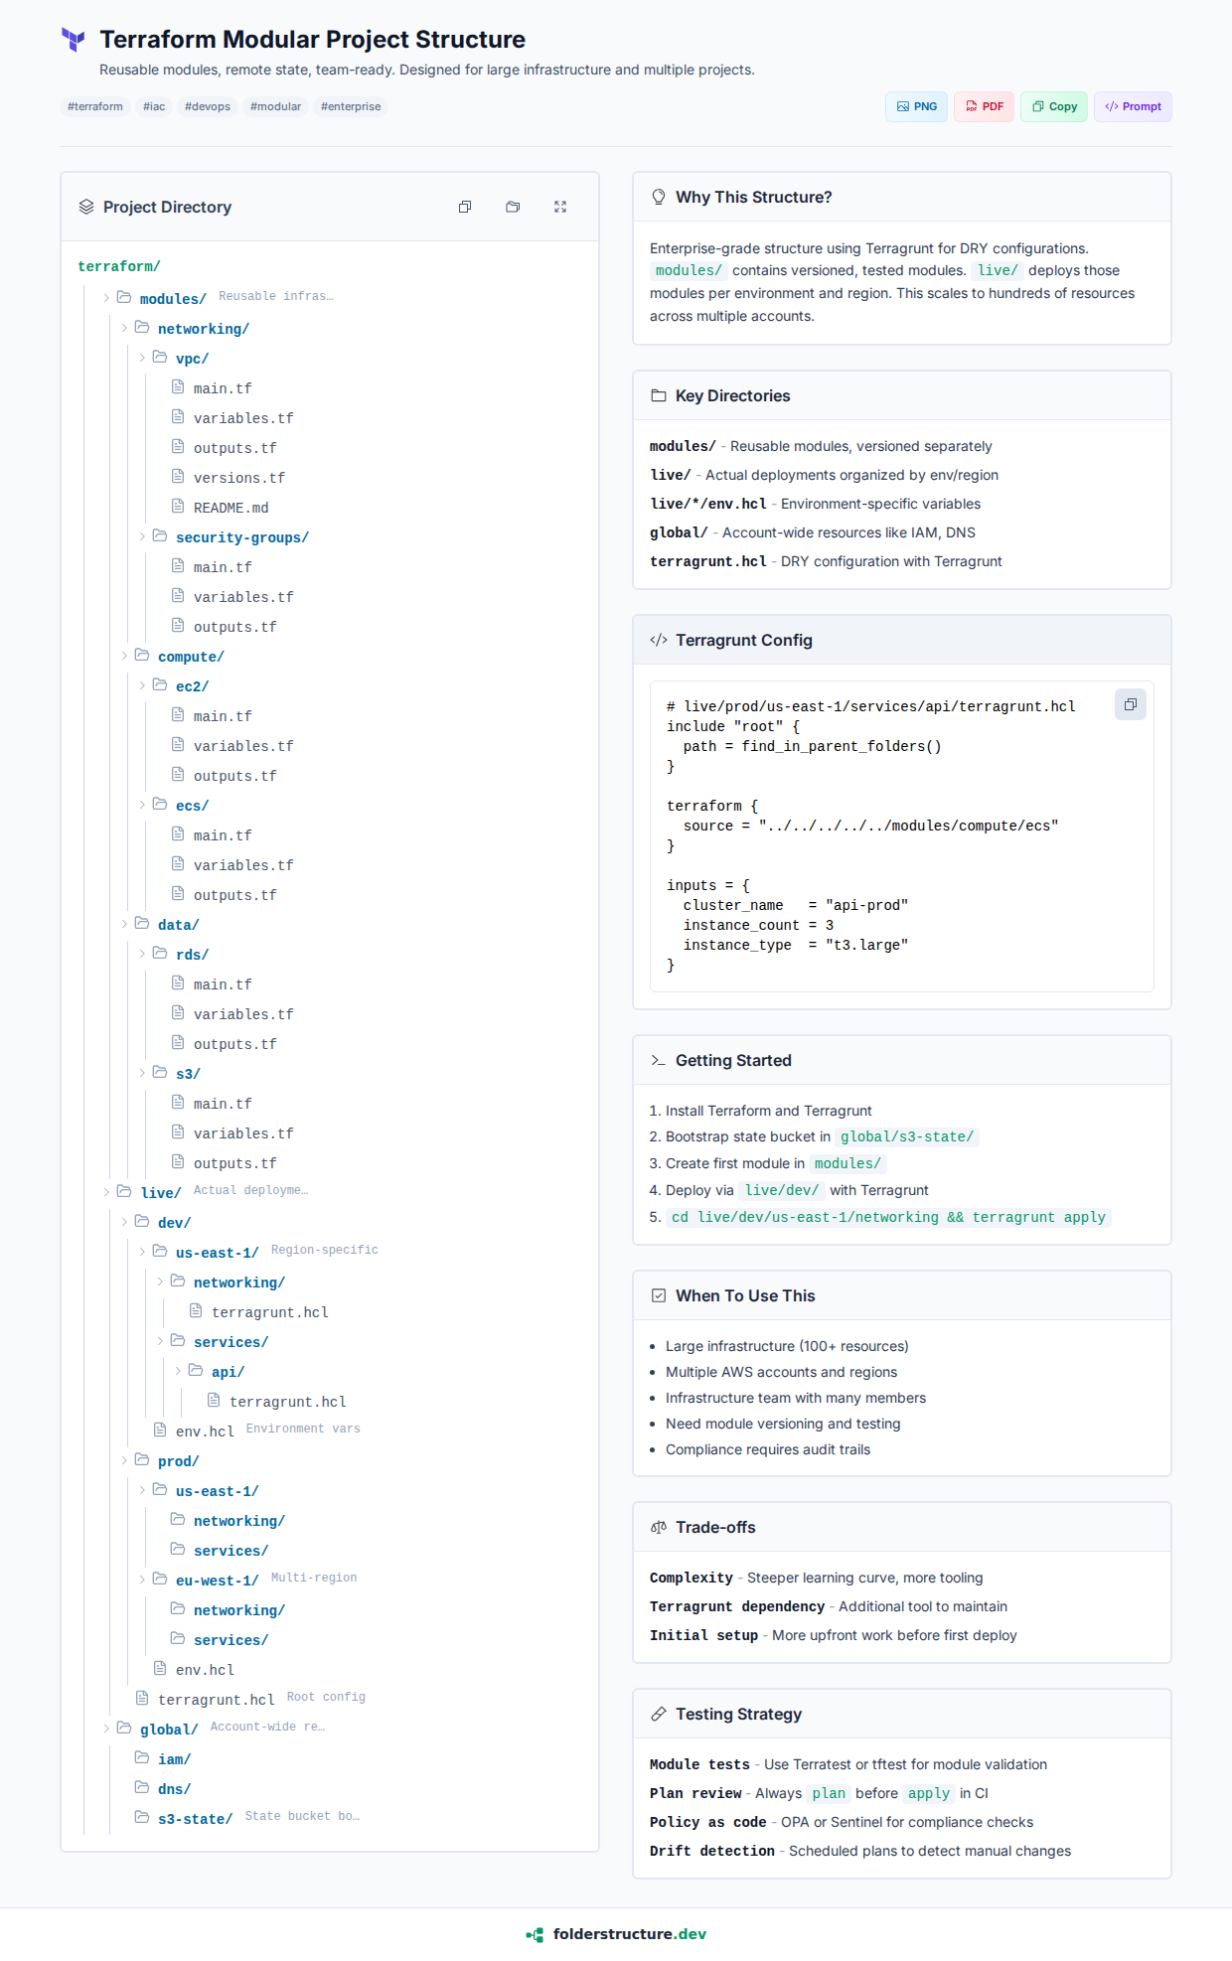
Task: Download the PDF version
Action: coord(984,106)
